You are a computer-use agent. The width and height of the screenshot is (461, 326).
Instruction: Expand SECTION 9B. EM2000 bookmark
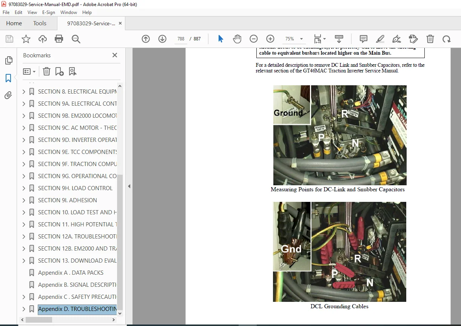tap(24, 116)
